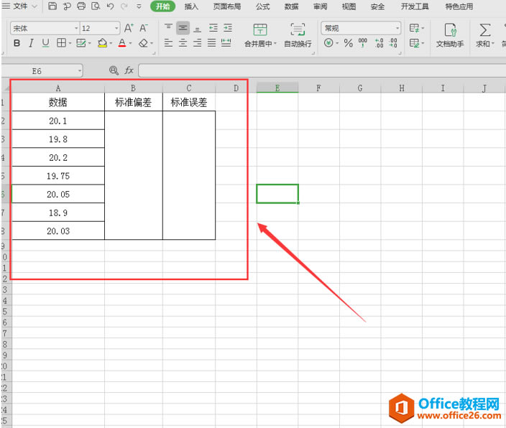Apply thousands separator format
The image size is (506, 428).
pyautogui.click(x=363, y=42)
